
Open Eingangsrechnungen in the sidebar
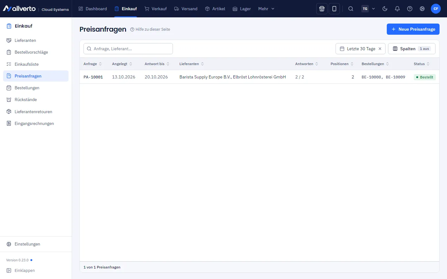coord(36,123)
